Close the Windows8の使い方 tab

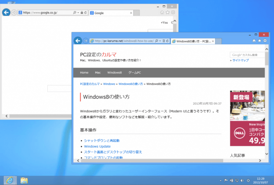coord(213,41)
